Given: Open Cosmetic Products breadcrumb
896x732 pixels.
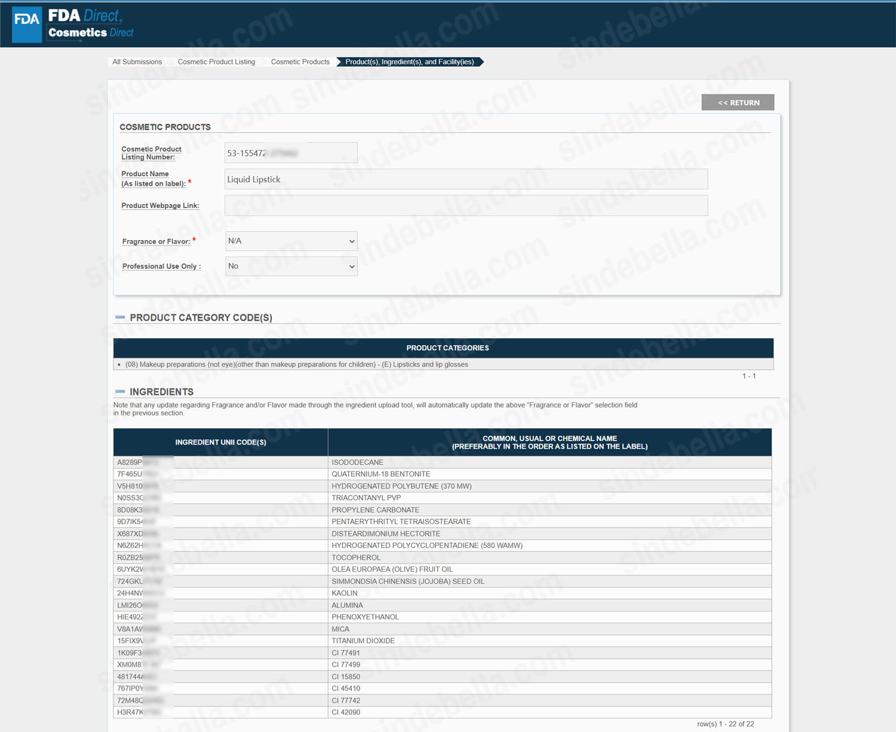Looking at the screenshot, I should click(300, 62).
